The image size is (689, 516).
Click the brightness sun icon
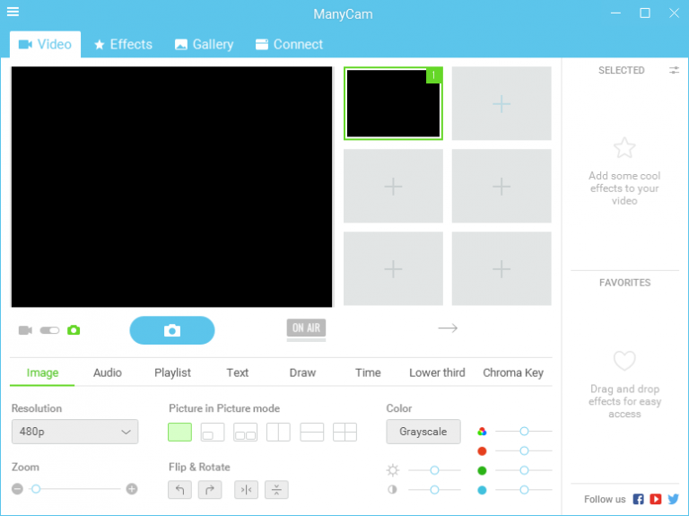tap(393, 470)
